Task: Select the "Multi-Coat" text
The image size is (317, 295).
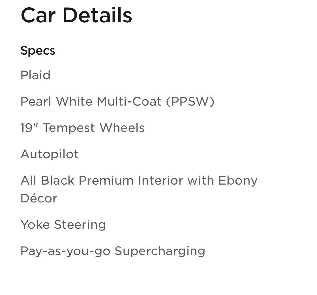Action: pyautogui.click(x=129, y=102)
